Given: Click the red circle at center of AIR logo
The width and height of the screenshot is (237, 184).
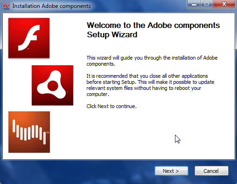Looking at the screenshot, I should tap(53, 86).
